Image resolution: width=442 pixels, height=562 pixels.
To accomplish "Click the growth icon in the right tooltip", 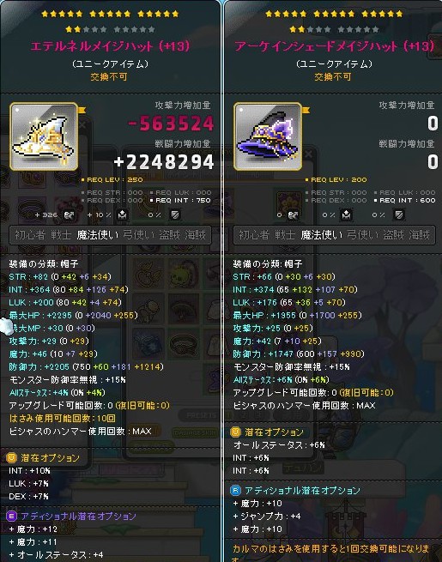I will click(293, 215).
